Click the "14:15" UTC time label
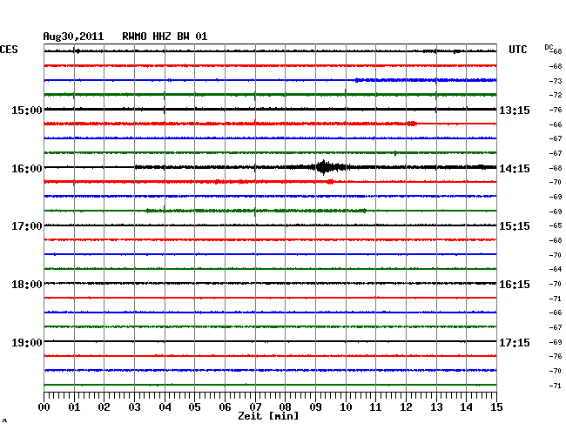The width and height of the screenshot is (566, 430). click(515, 169)
